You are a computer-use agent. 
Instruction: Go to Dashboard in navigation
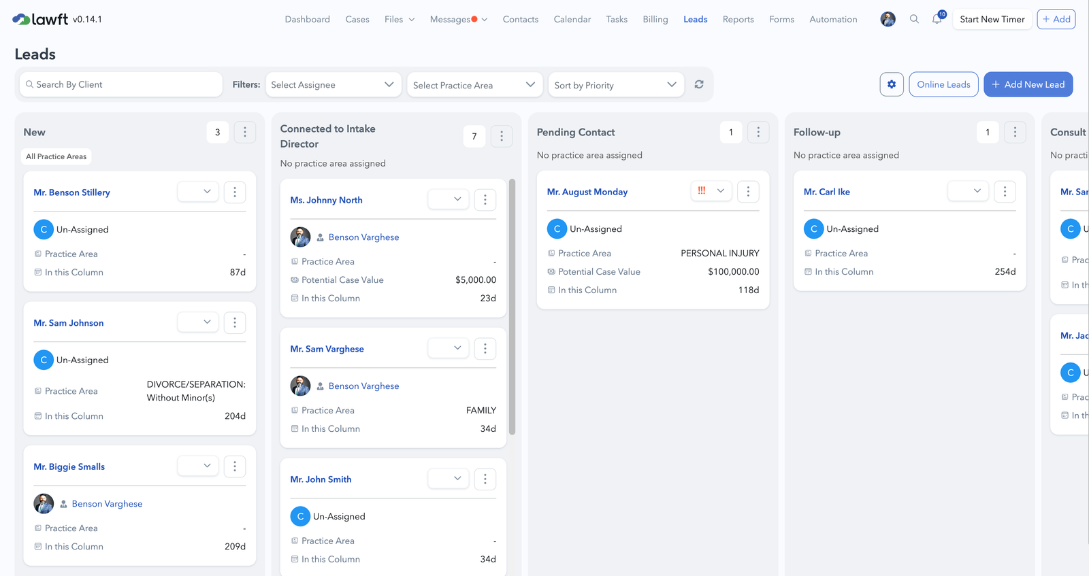(307, 19)
